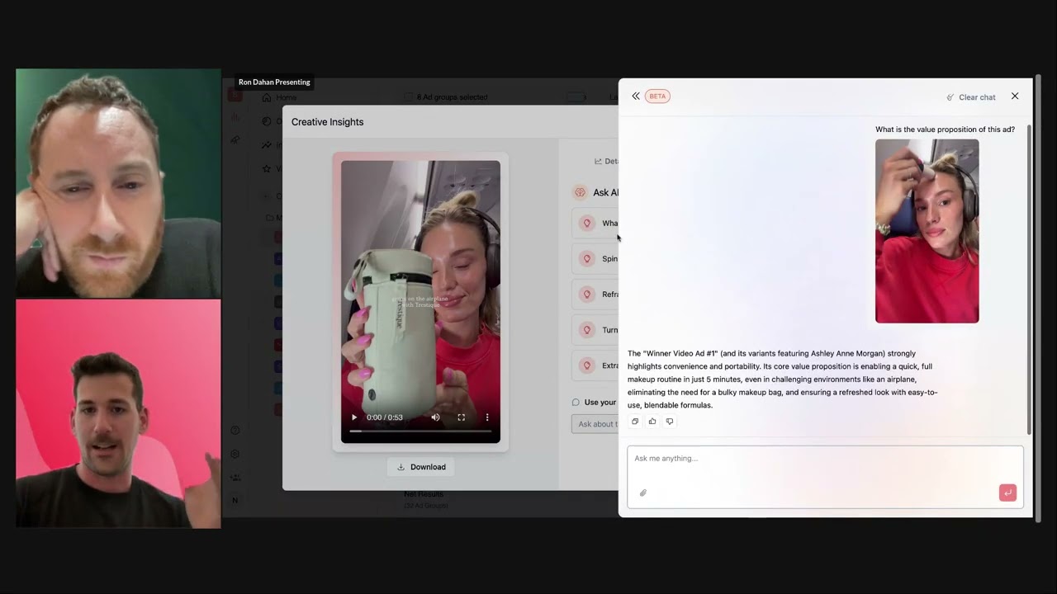Click the trend line icon in sidebar
The image size is (1057, 594).
pyautogui.click(x=267, y=145)
